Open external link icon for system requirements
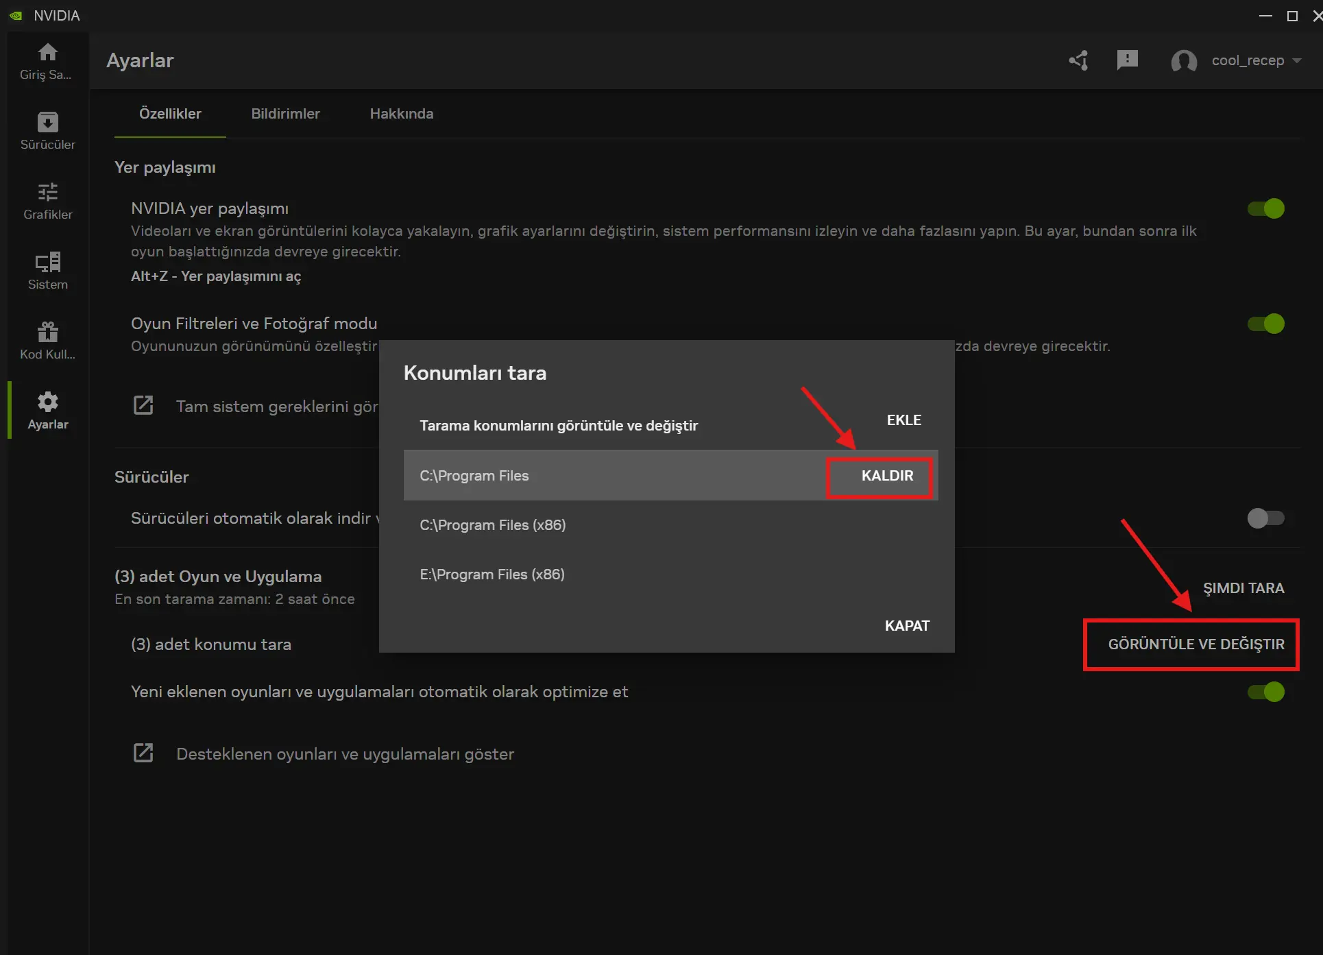 (x=143, y=405)
